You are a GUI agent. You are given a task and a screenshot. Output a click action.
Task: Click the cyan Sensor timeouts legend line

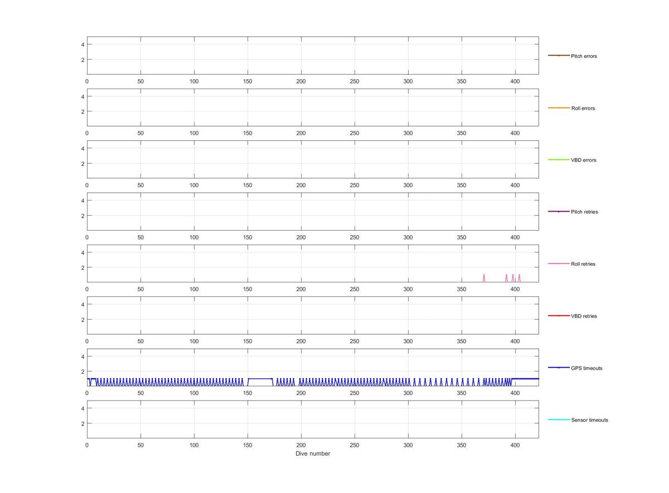coord(559,419)
